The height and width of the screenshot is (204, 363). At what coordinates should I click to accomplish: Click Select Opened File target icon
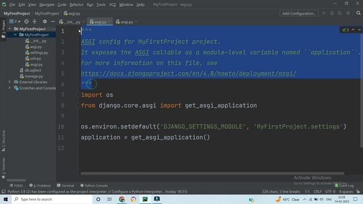pos(27,22)
